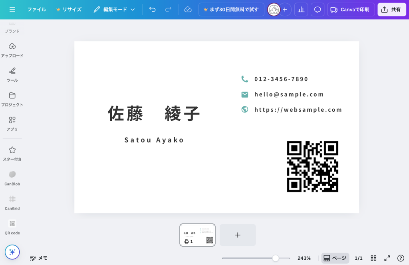The height and width of the screenshot is (265, 409).
Task: Open the アプリ panel
Action: click(12, 124)
